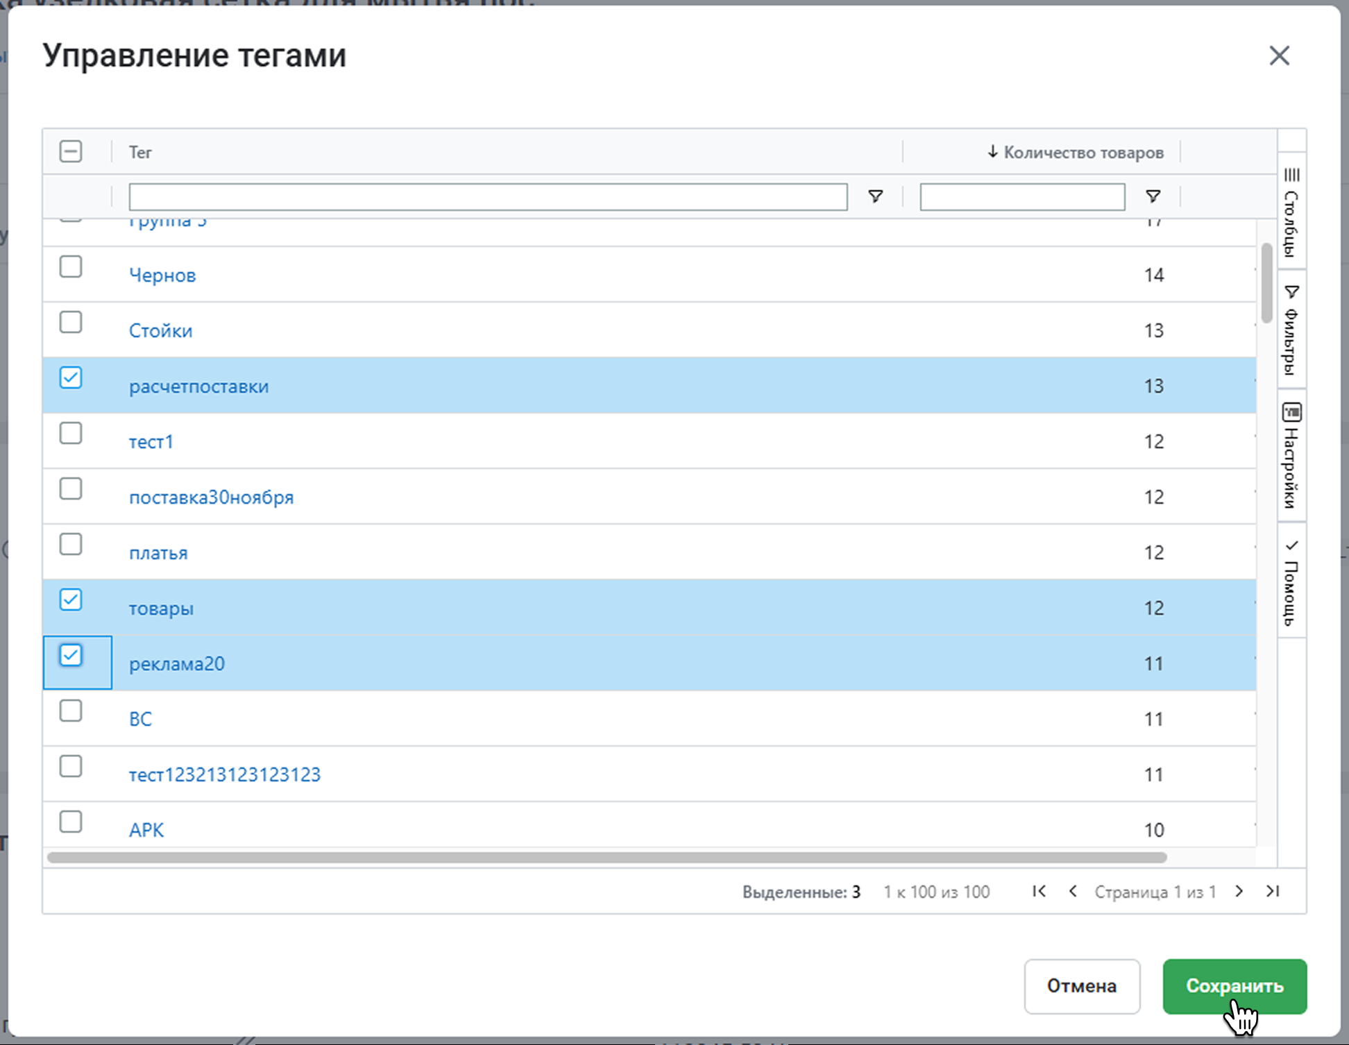
Task: Sort by the Тег column header
Action: pos(140,152)
